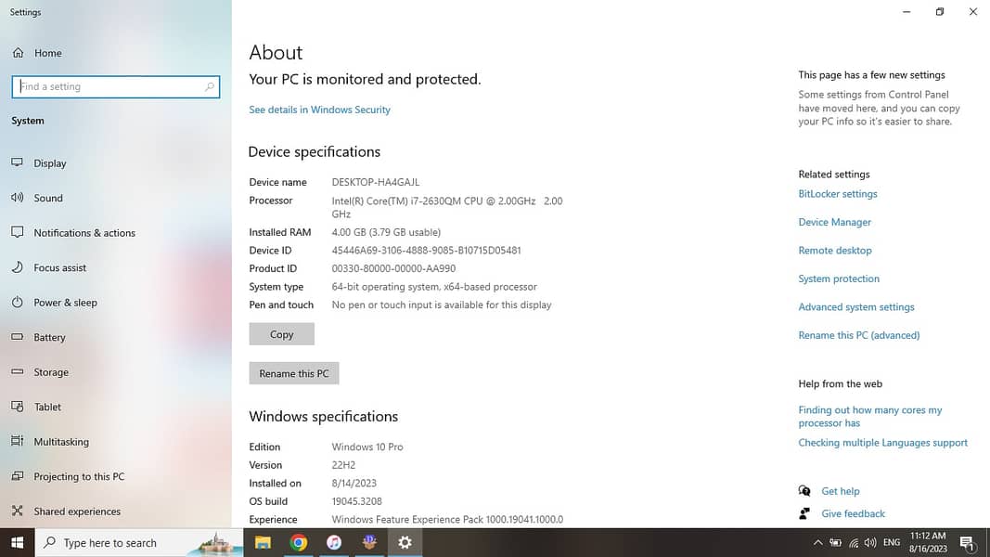
Task: Launch Google Chrome from the taskbar
Action: click(x=299, y=543)
